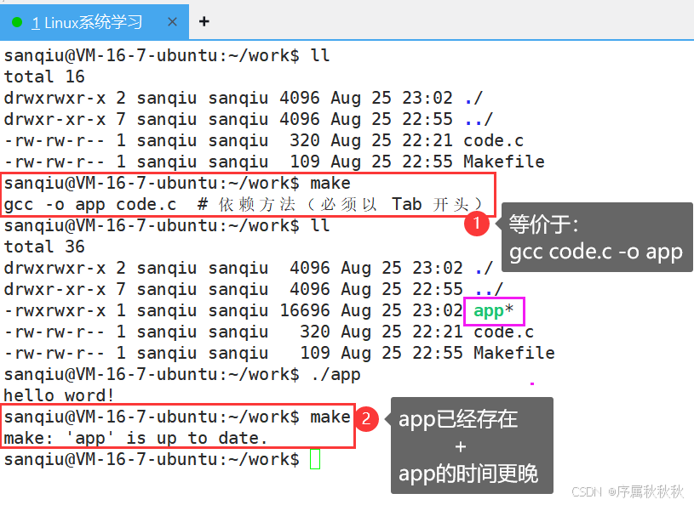Click "make: 'app' is up to date." line
The height and width of the screenshot is (505, 694).
[136, 438]
